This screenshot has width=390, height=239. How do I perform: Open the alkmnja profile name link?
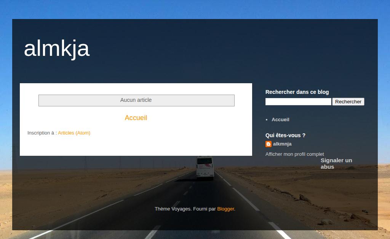click(282, 144)
